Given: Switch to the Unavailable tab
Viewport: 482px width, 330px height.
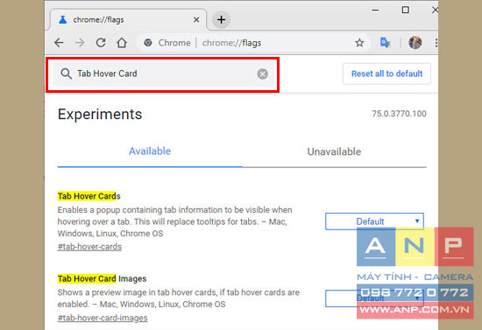Looking at the screenshot, I should point(334,151).
